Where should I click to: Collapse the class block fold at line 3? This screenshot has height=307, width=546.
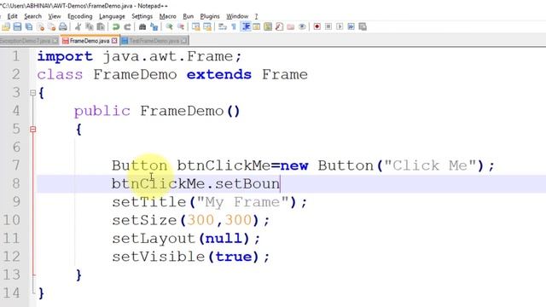pos(32,93)
